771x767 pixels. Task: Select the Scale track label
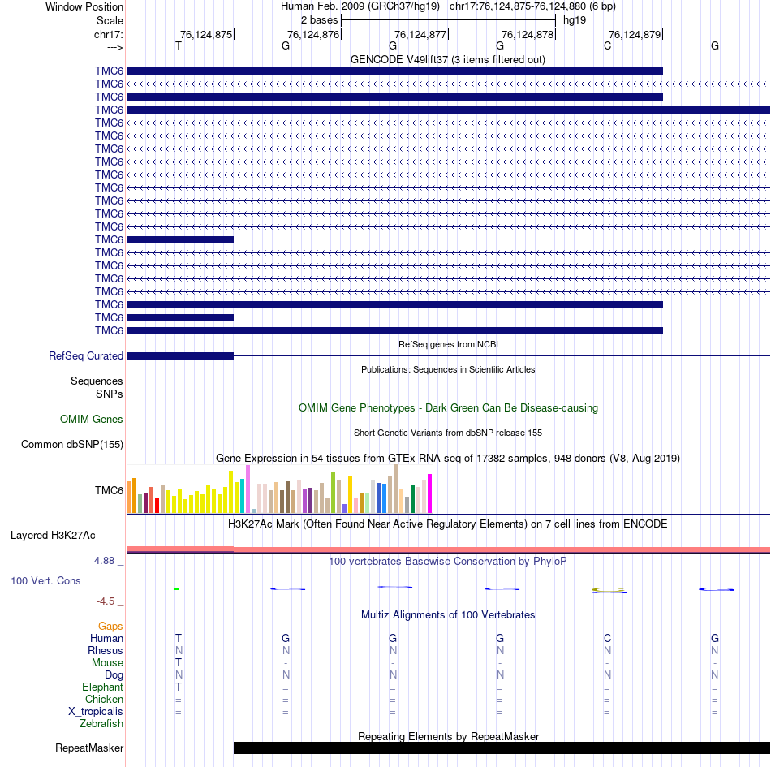tap(110, 20)
